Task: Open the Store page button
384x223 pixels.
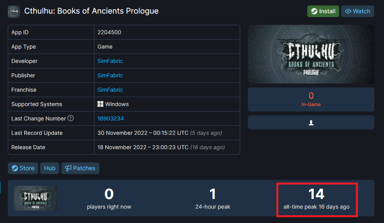Action: coord(23,168)
